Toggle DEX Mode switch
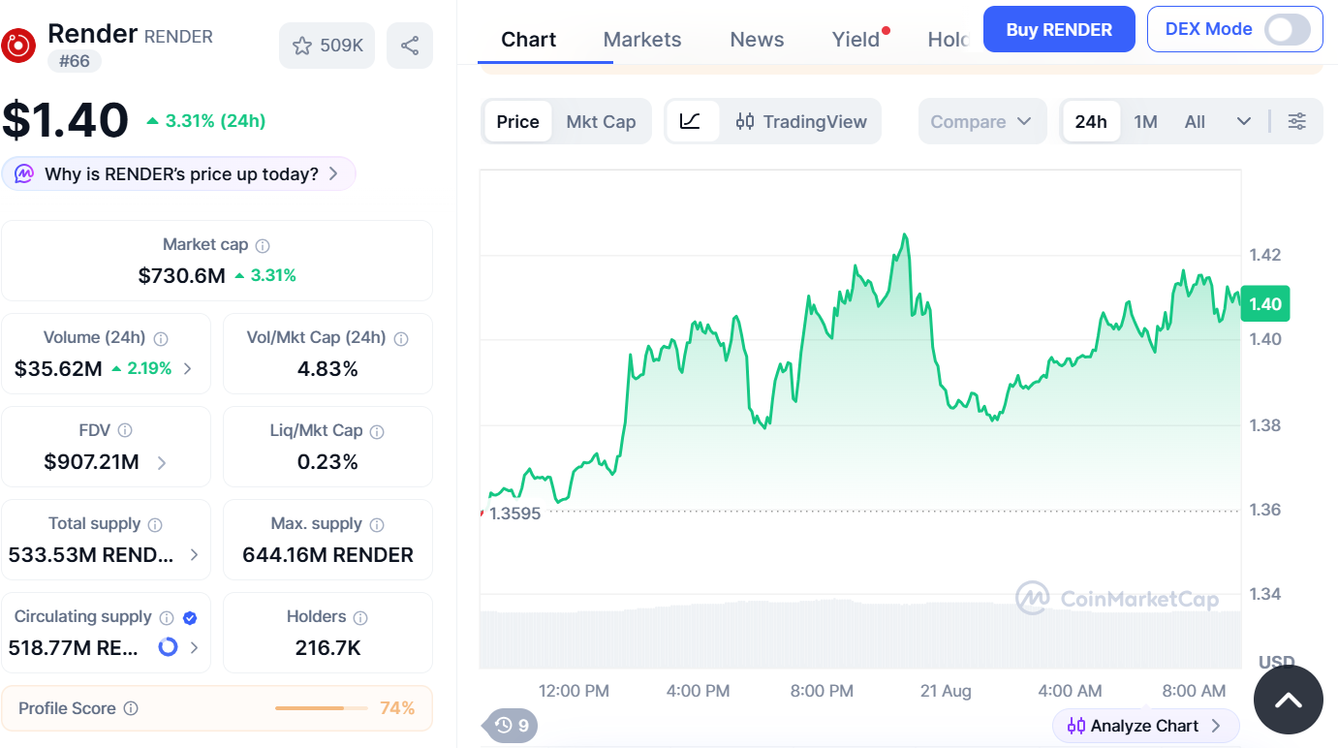The image size is (1338, 748). (1288, 29)
